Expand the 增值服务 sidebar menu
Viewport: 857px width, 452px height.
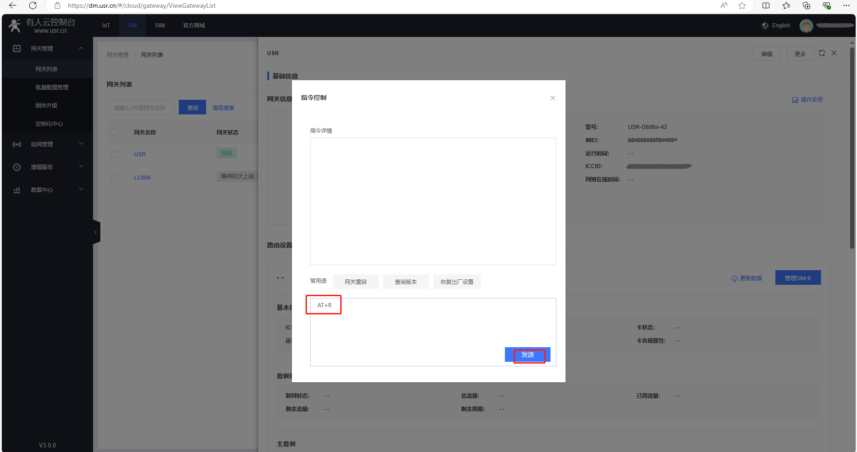(x=48, y=167)
